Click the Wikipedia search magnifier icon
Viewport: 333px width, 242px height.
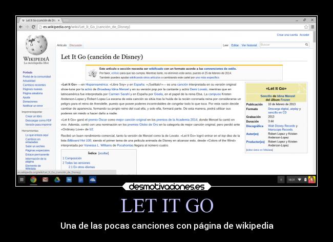click(x=306, y=45)
